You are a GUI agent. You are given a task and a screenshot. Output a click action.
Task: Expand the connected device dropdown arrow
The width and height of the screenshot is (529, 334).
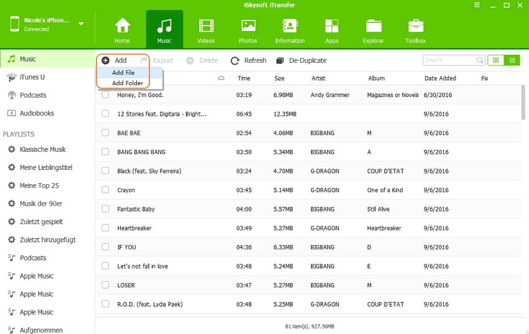82,24
